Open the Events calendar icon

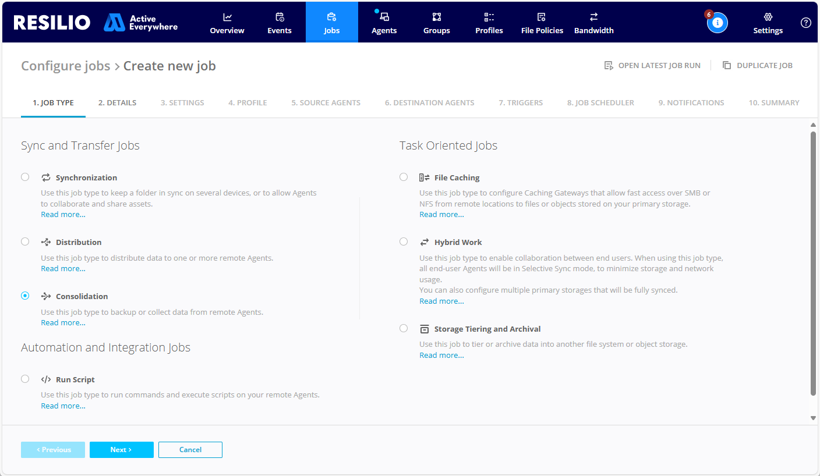point(279,17)
